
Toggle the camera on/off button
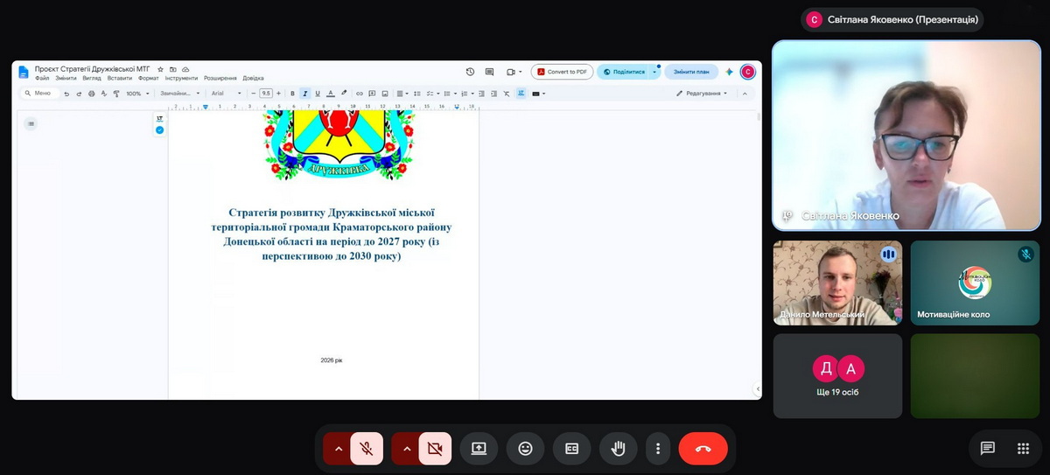[x=435, y=449]
